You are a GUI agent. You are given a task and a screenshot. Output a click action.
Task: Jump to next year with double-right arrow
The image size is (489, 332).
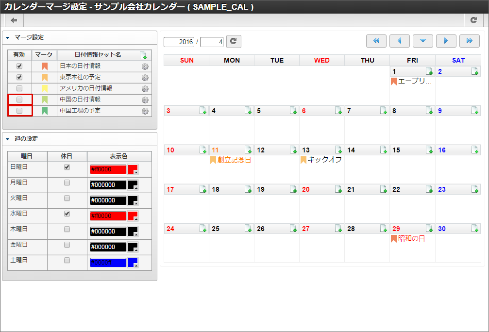[x=469, y=41]
